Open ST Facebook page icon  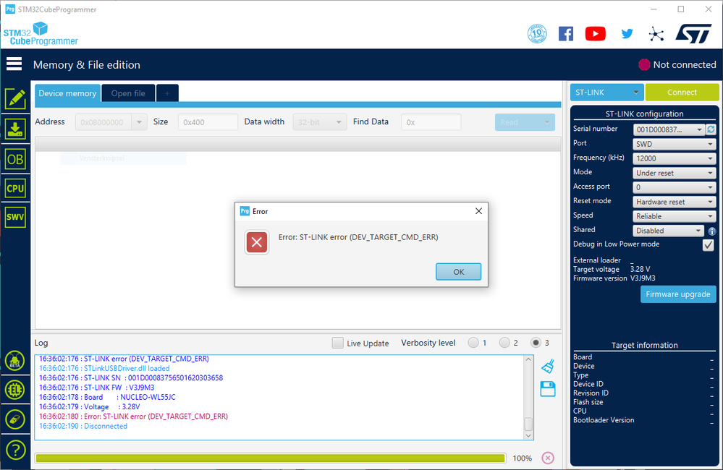click(566, 34)
